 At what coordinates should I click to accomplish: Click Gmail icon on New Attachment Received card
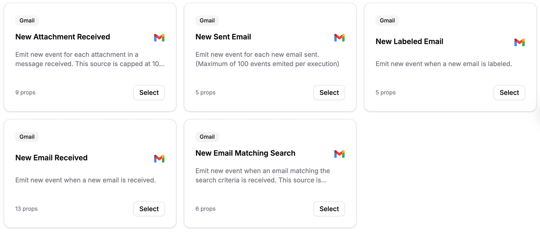159,37
